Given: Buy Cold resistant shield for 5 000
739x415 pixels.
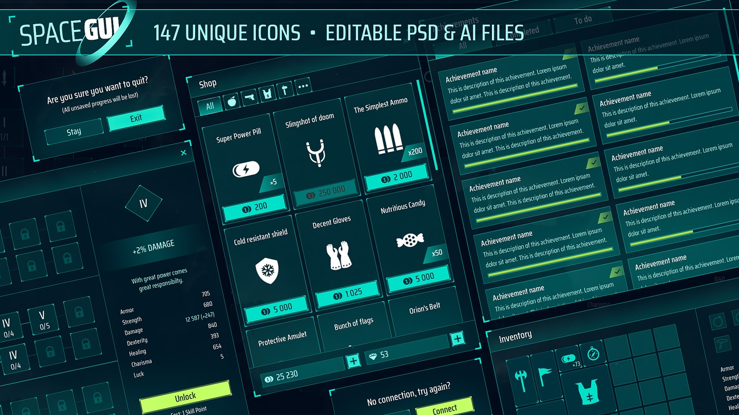Looking at the screenshot, I should tap(277, 310).
